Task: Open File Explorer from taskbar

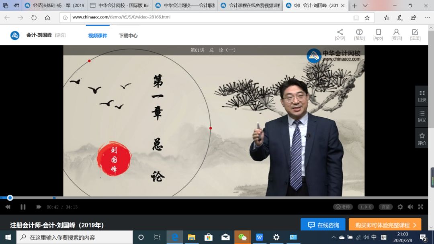Action: (192, 237)
